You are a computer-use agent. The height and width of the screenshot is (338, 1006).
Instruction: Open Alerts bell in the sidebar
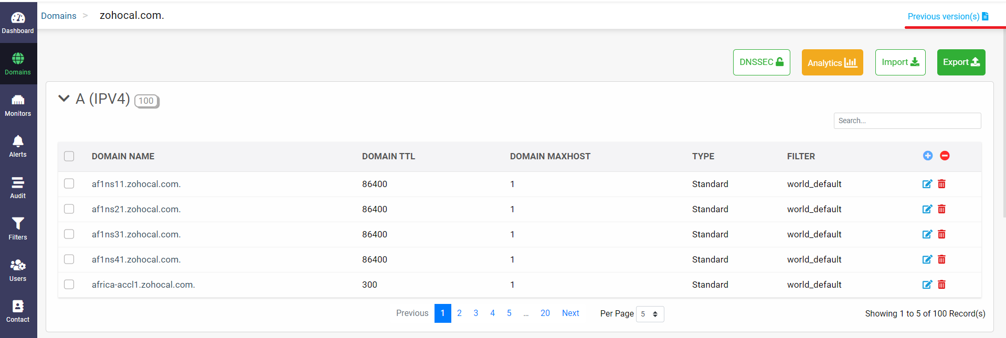pos(18,146)
